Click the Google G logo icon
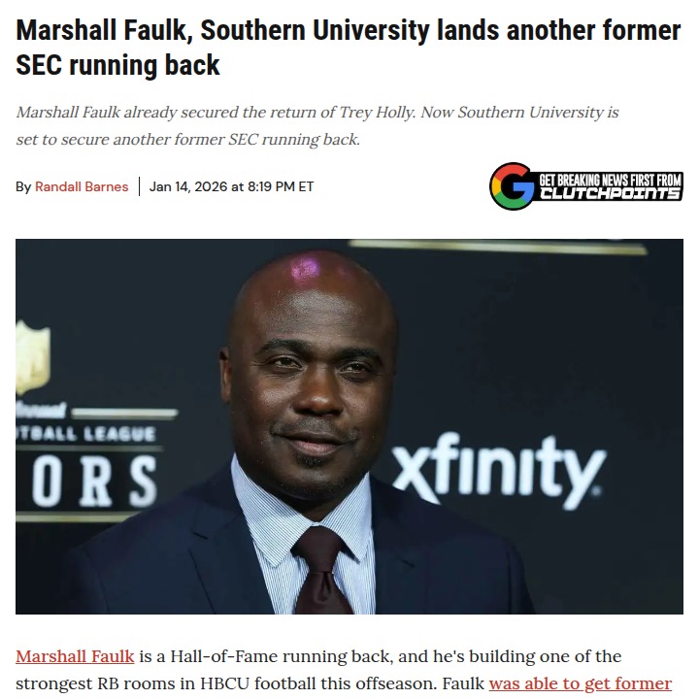This screenshot has height=699, width=699. [512, 186]
